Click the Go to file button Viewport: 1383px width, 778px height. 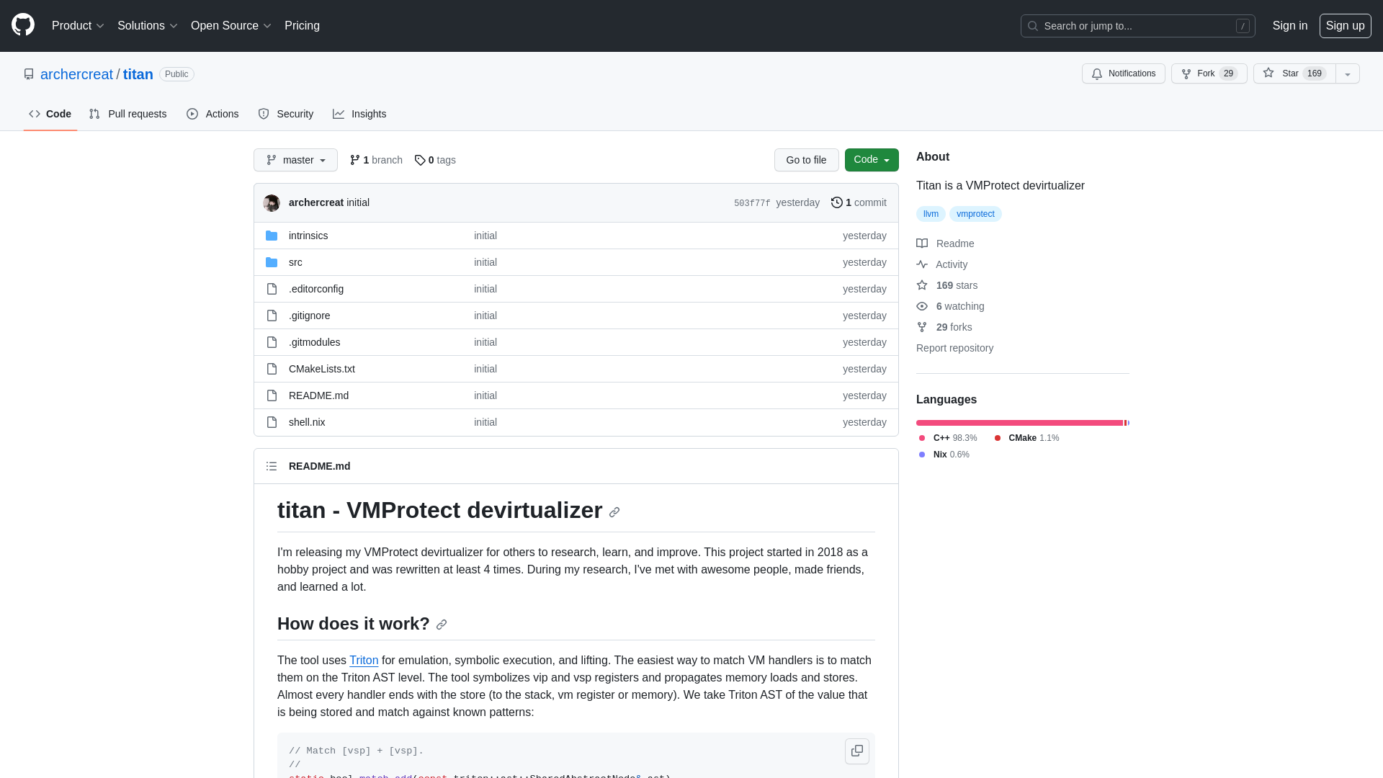[x=807, y=160]
